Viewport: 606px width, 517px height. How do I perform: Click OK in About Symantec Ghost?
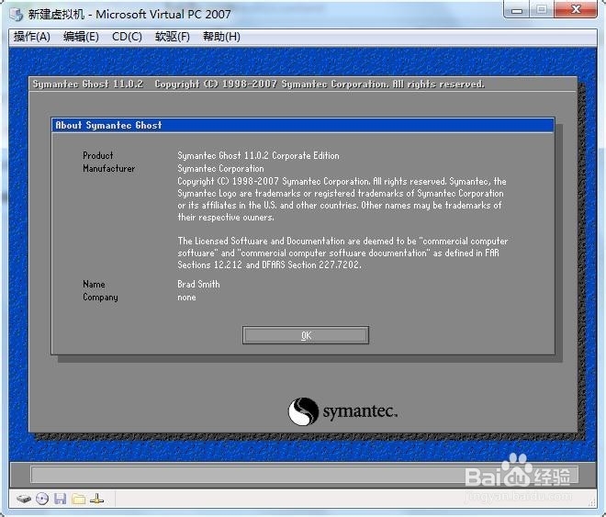[306, 335]
